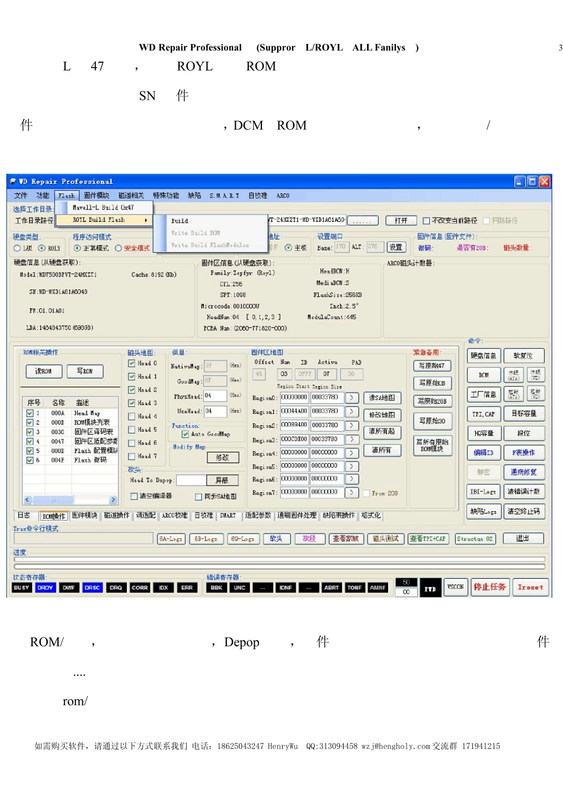Screen dimensions: 563x797
Task: Uncheck ROM row 6 004F Flash microcode
Action: pos(30,460)
